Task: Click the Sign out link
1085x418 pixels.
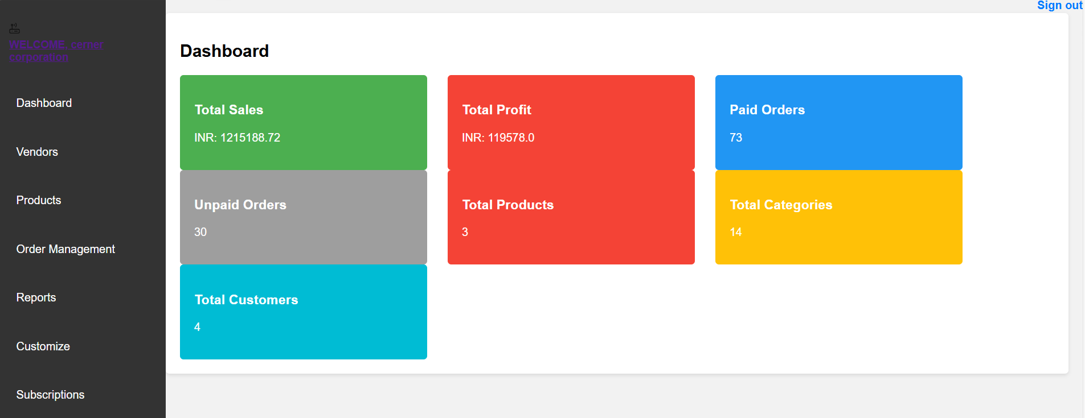Action: 1059,6
